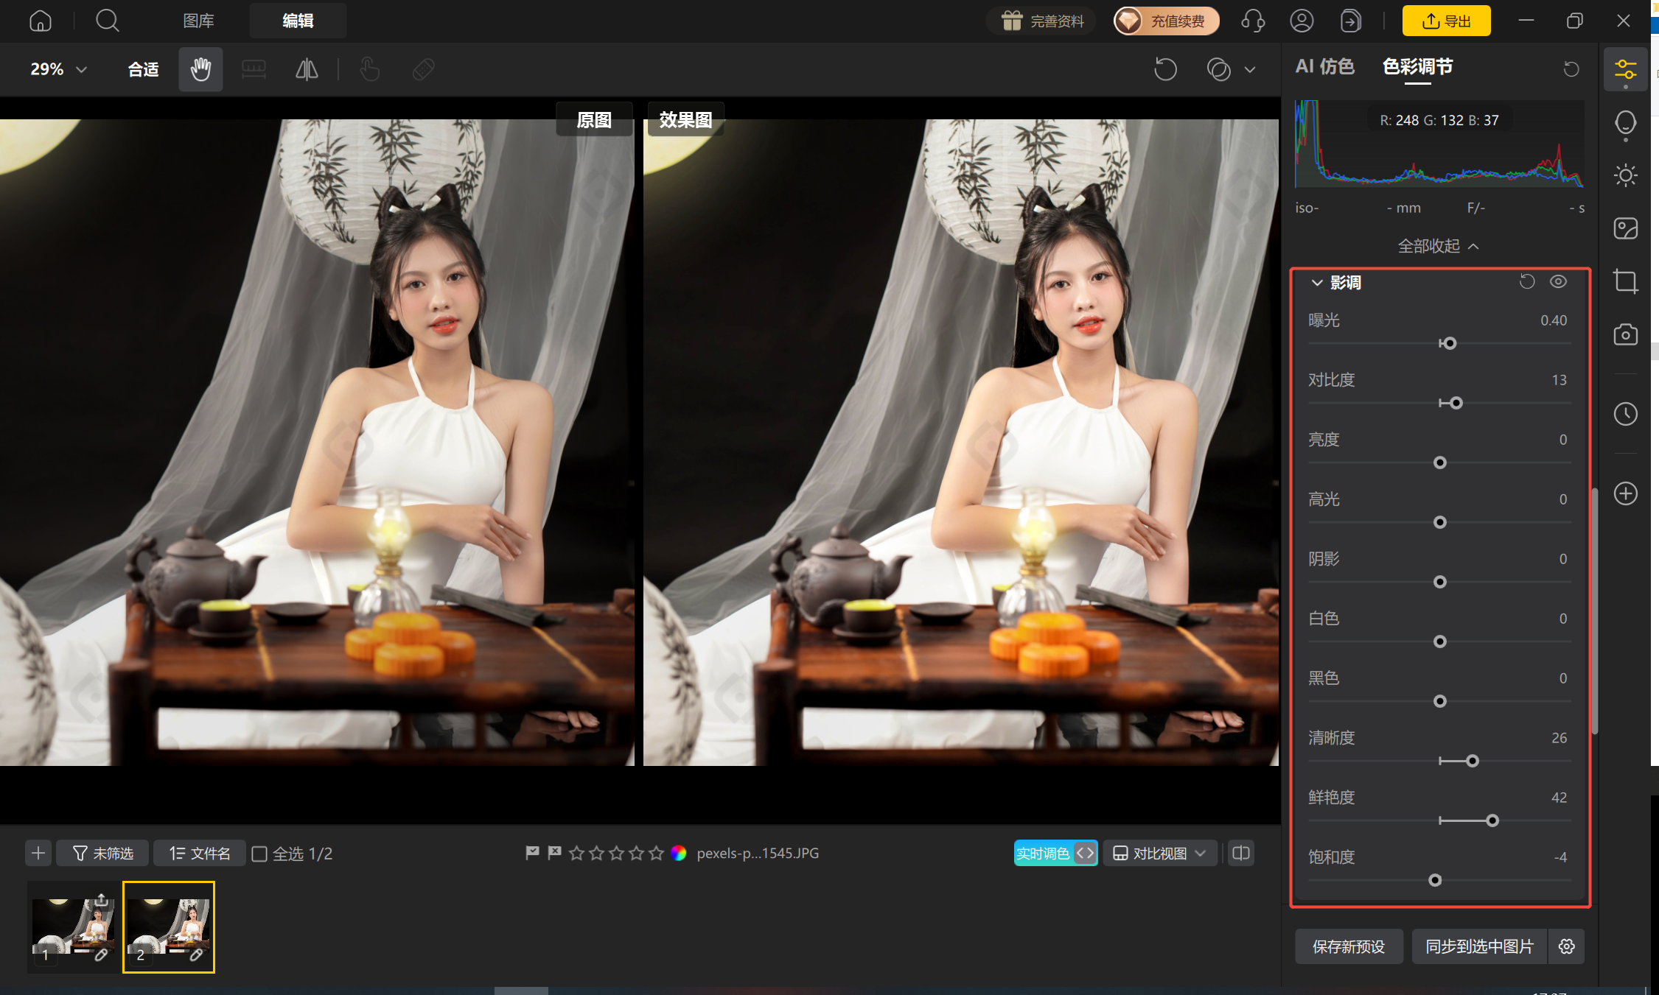Open the portrait retouch sidebar icon

click(x=1625, y=124)
